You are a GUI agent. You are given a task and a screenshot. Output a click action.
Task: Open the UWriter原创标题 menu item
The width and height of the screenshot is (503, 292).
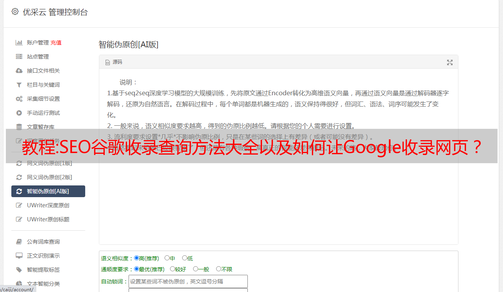[x=48, y=219]
